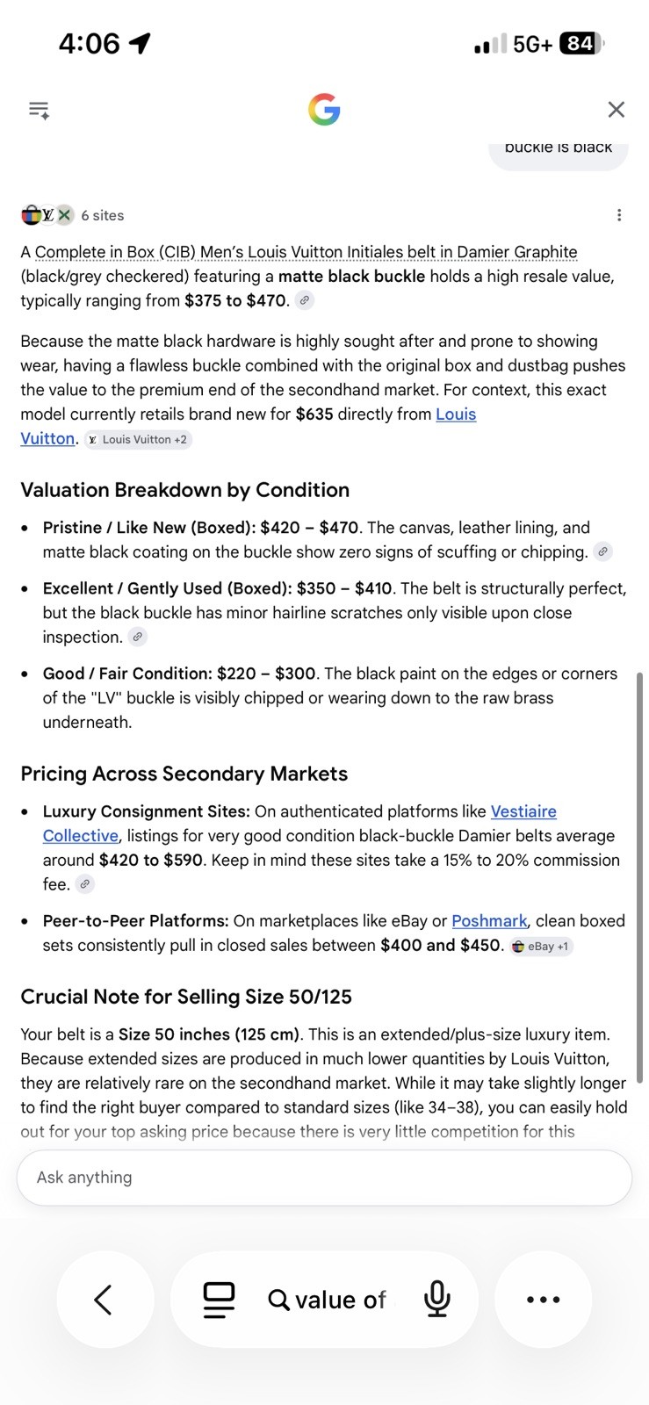Expand the eBay +1 source chip
649x1405 pixels.
(541, 947)
